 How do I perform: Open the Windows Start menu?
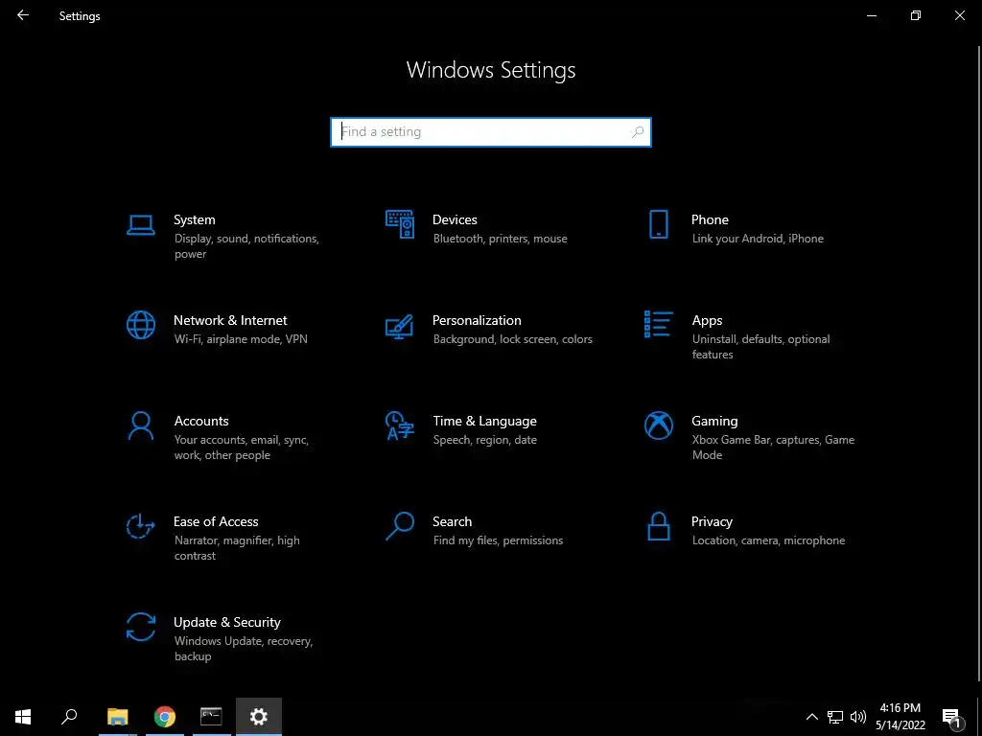tap(23, 717)
